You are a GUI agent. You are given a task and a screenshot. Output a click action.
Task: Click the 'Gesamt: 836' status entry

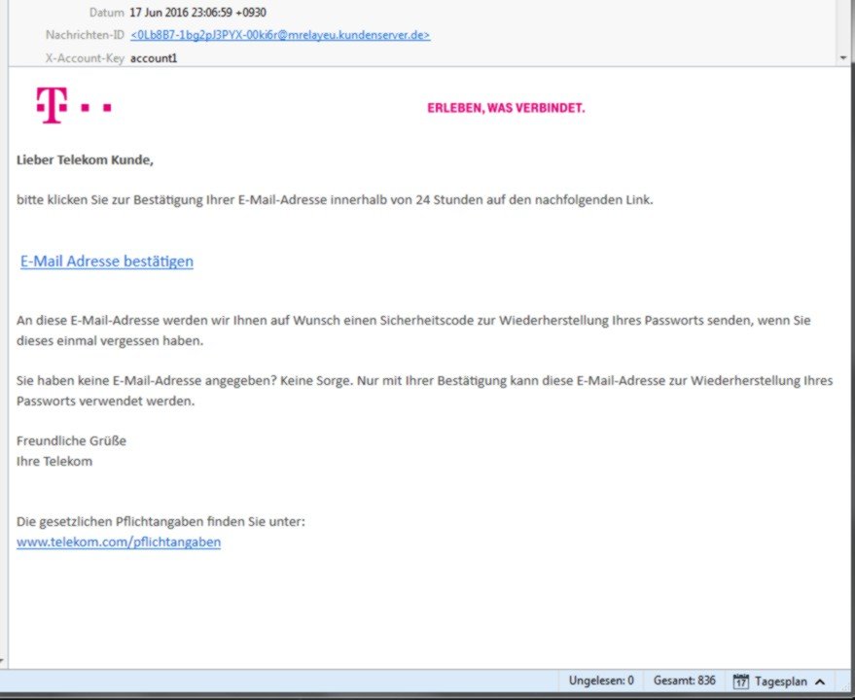[685, 681]
